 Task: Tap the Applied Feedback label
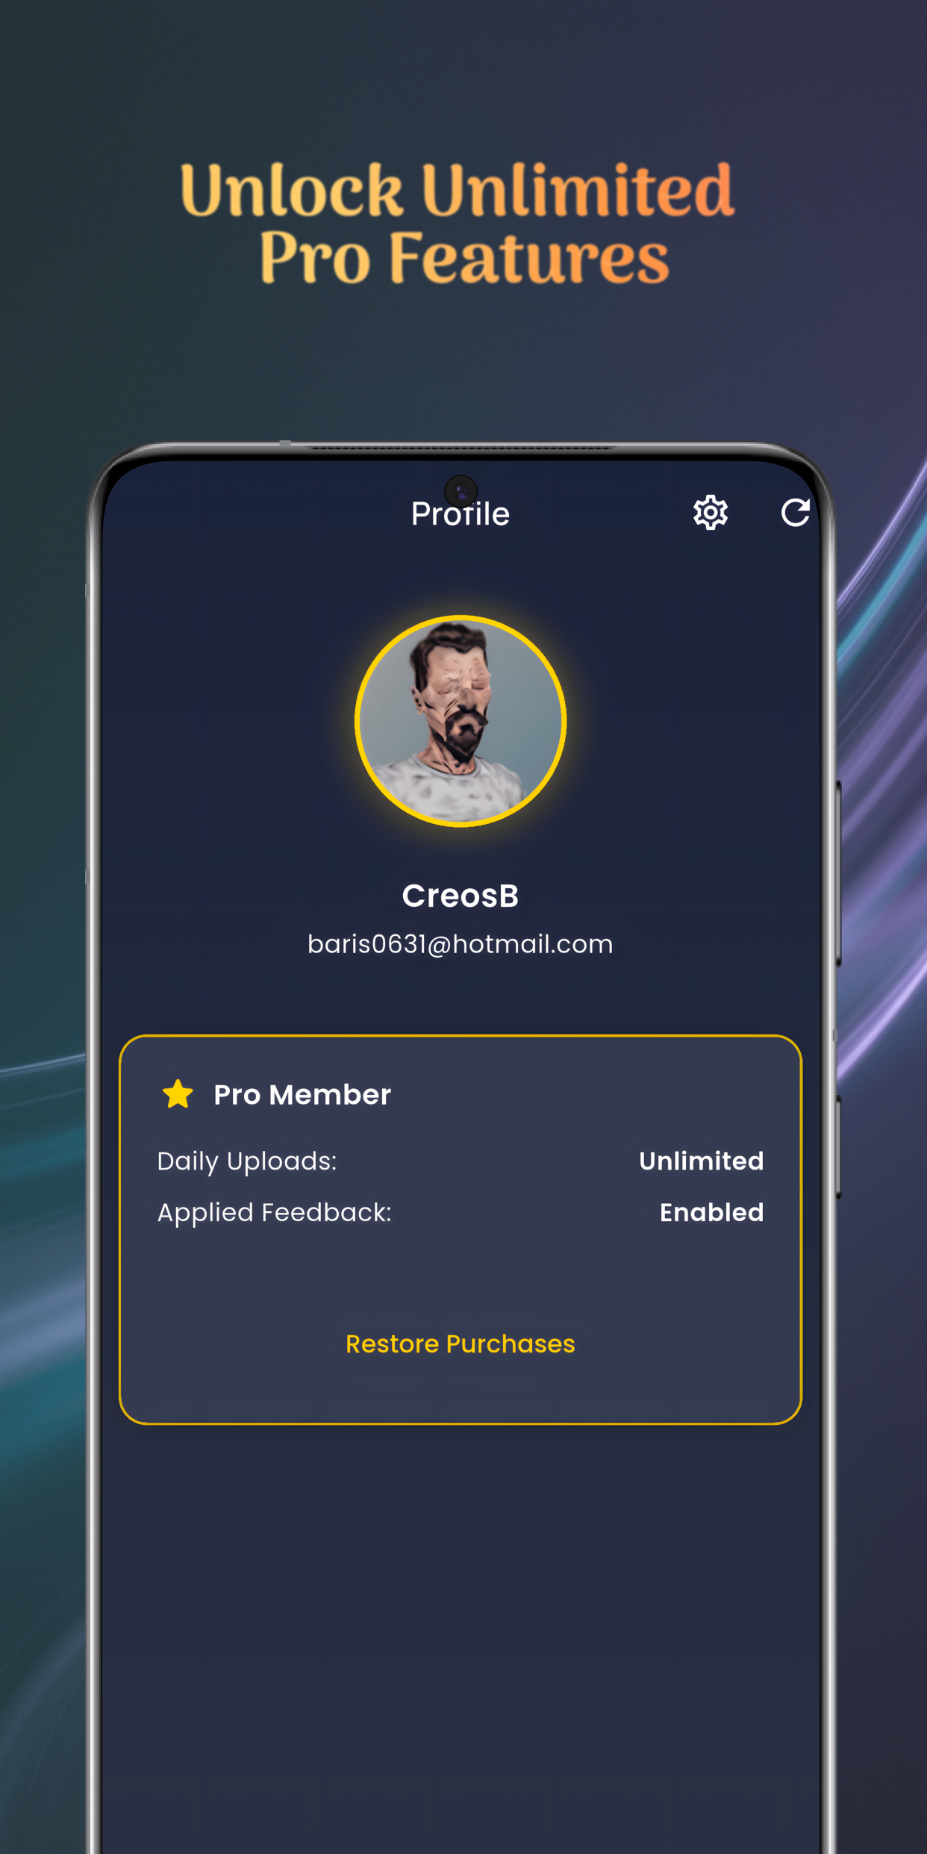click(x=275, y=1213)
